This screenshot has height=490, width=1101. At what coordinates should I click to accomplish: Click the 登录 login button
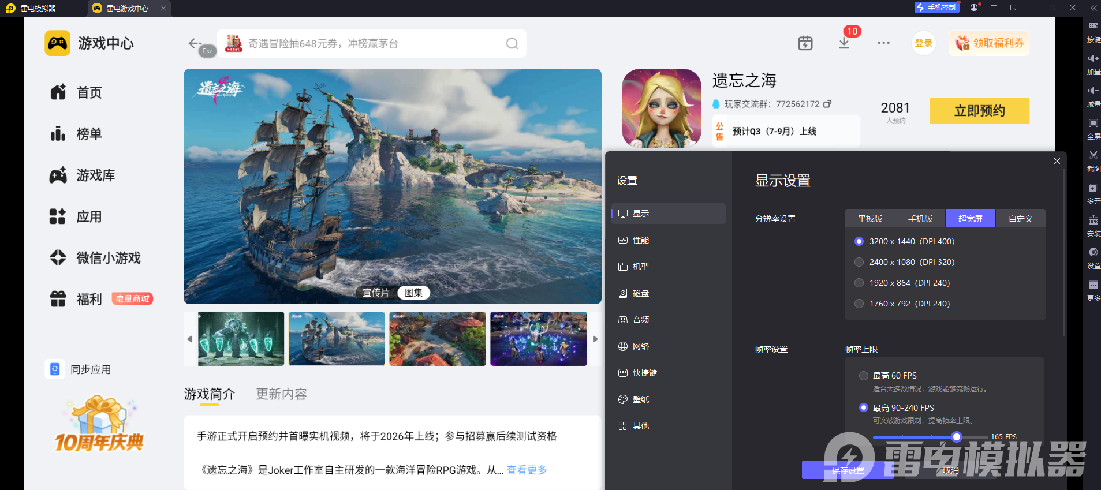coord(924,43)
